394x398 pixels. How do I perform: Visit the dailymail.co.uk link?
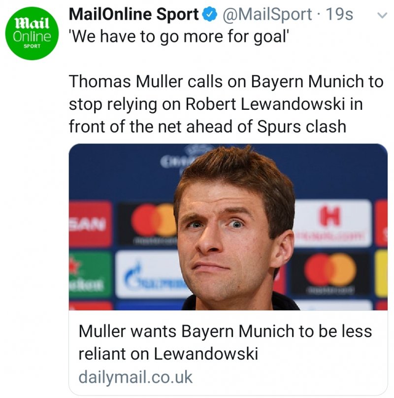[135, 378]
